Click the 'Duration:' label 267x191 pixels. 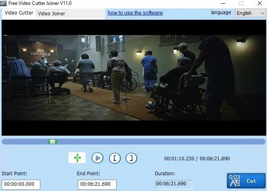pos(165,174)
